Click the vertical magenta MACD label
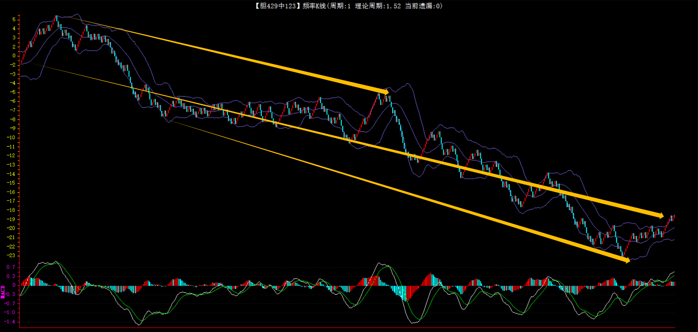The width and height of the screenshot is (698, 332). point(3,292)
